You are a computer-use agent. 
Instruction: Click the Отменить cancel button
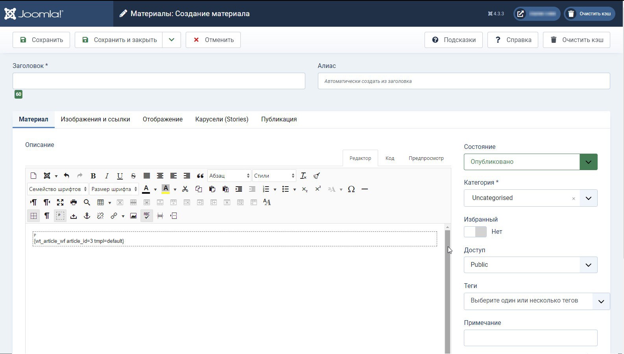tap(213, 40)
